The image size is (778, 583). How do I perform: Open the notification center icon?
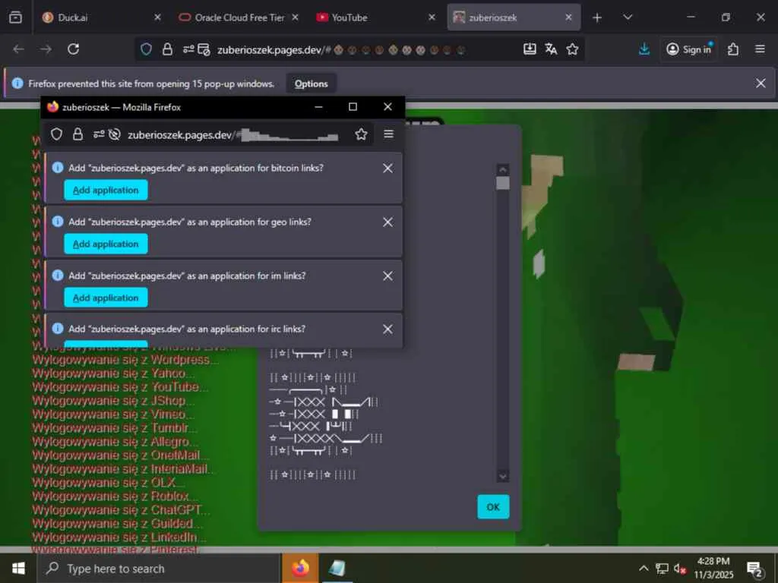755,569
